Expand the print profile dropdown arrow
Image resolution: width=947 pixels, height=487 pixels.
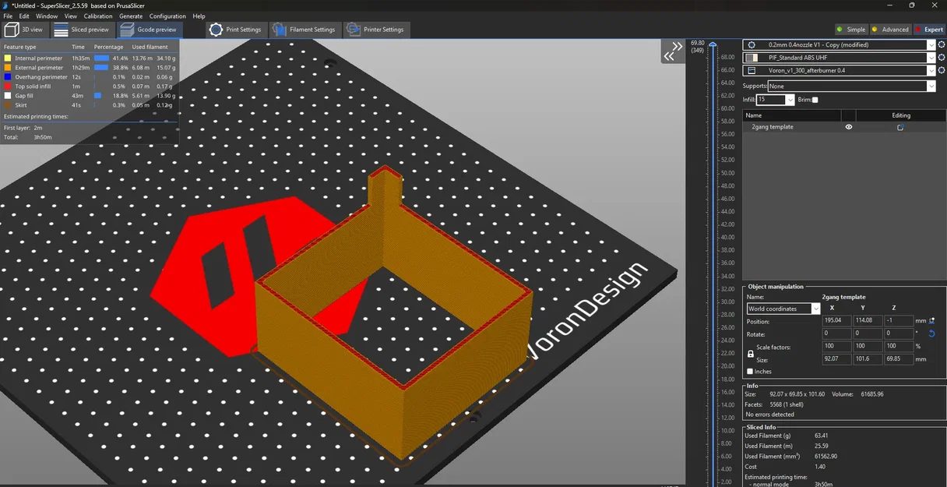[931, 45]
